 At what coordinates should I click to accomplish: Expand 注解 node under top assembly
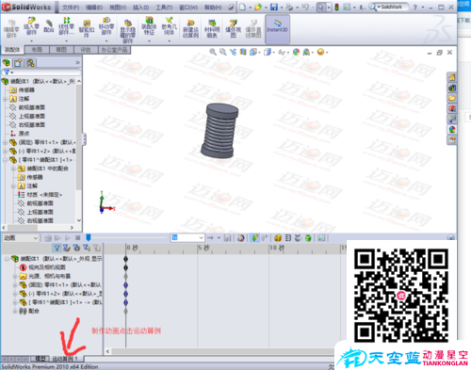(5, 99)
